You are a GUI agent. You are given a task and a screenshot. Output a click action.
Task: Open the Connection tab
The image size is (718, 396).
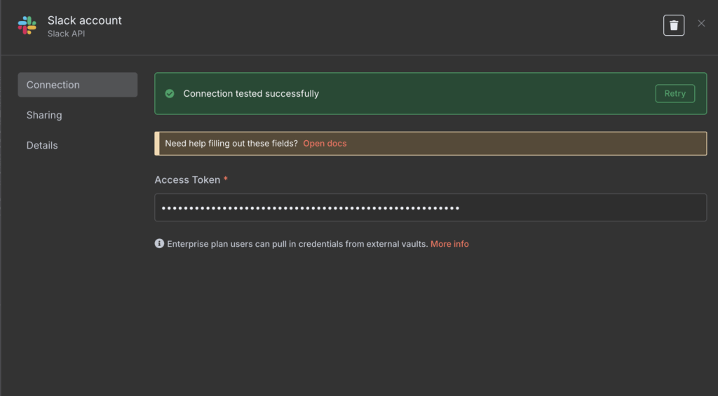pyautogui.click(x=77, y=85)
